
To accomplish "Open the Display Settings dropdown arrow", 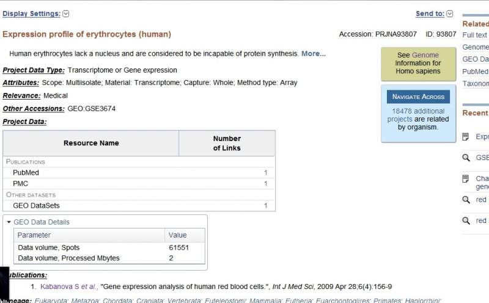I will (66, 13).
